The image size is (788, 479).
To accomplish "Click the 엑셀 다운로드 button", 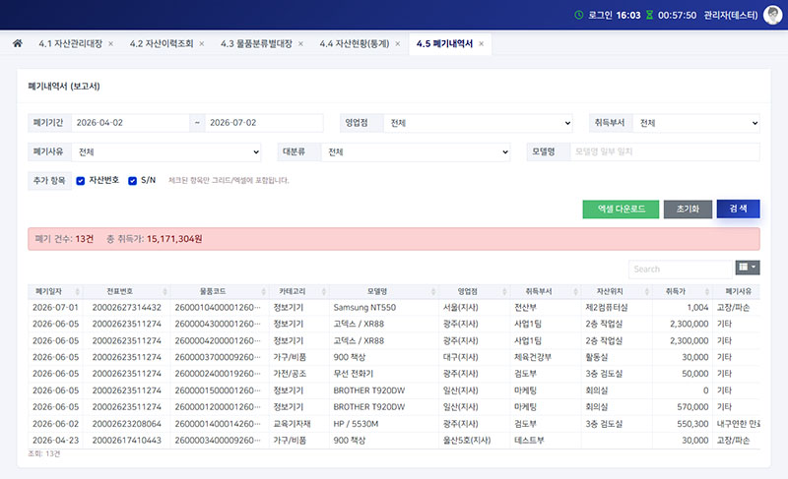I will (x=621, y=210).
